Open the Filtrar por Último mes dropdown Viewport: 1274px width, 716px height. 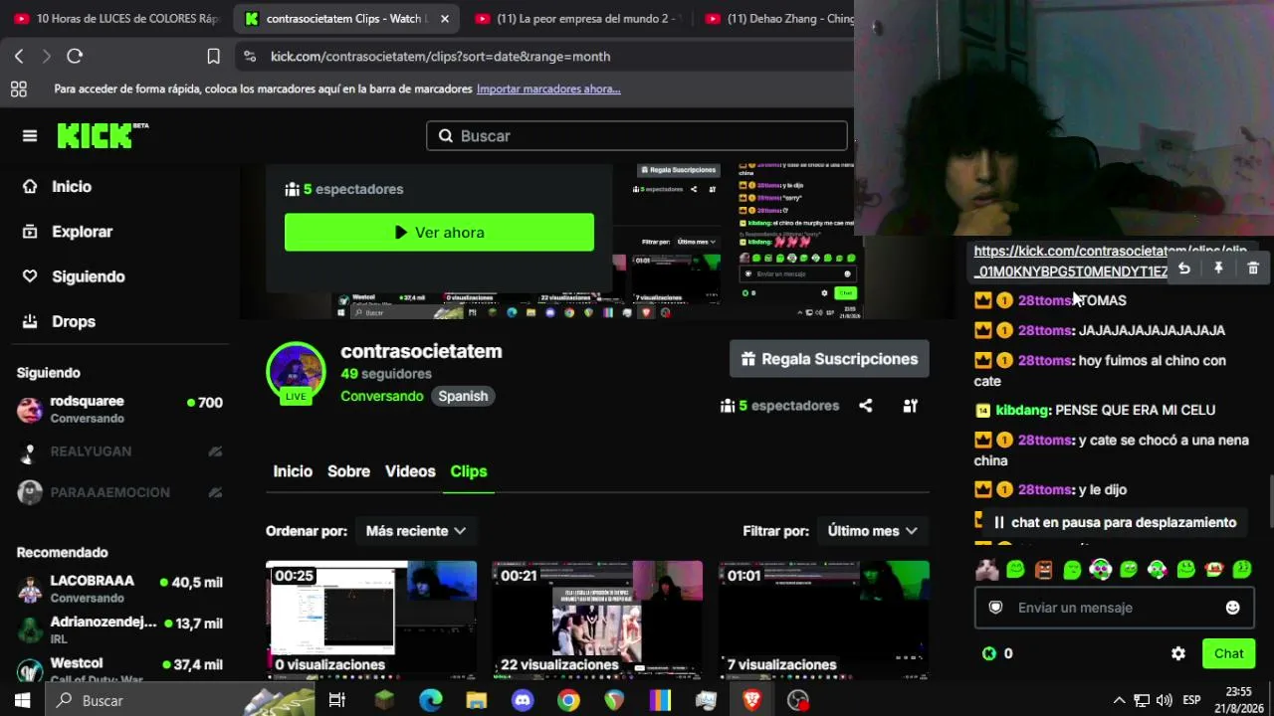pos(873,531)
